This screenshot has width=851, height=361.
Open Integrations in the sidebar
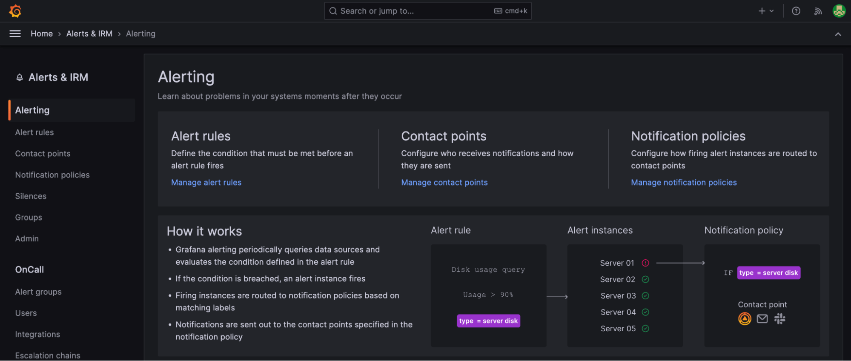(x=37, y=335)
